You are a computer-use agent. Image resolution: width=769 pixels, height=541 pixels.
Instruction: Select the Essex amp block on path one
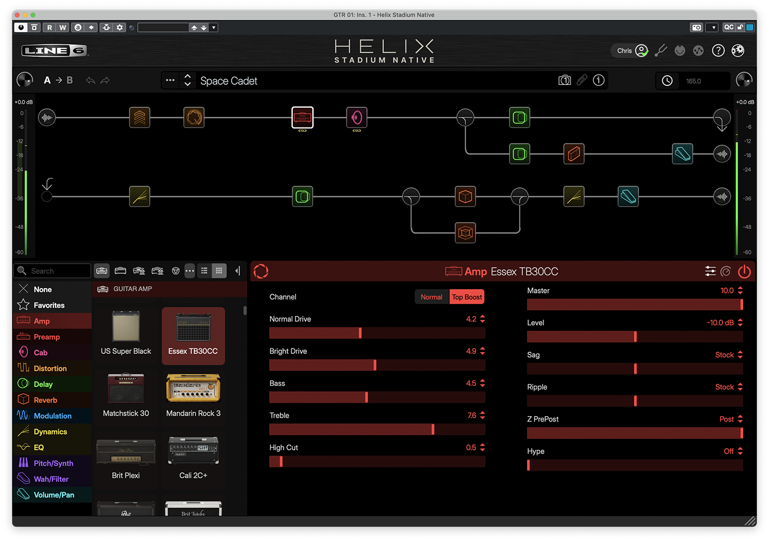(x=302, y=117)
